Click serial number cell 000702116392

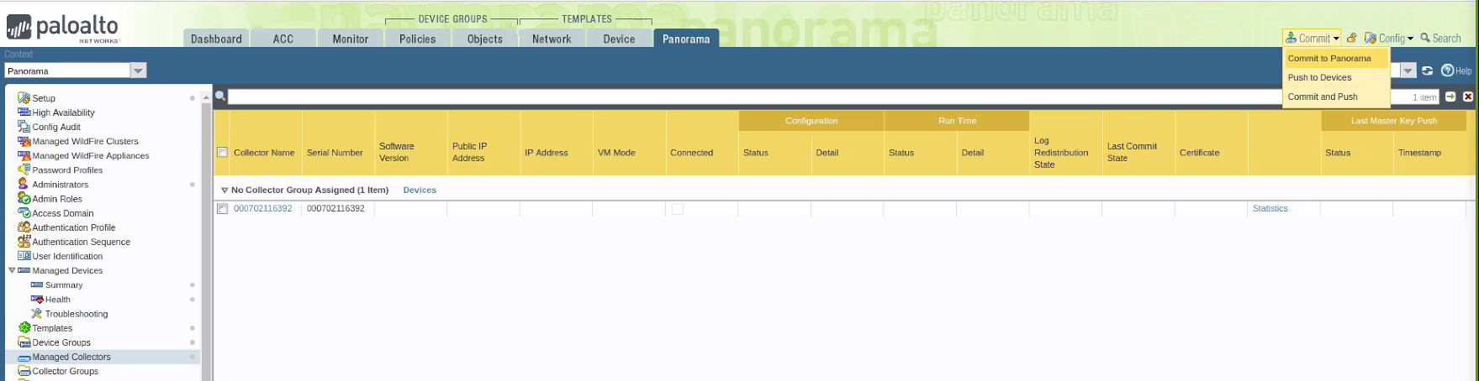click(335, 208)
